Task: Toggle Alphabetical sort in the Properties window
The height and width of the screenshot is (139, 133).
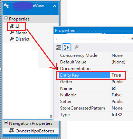Action: pyautogui.click(x=66, y=47)
